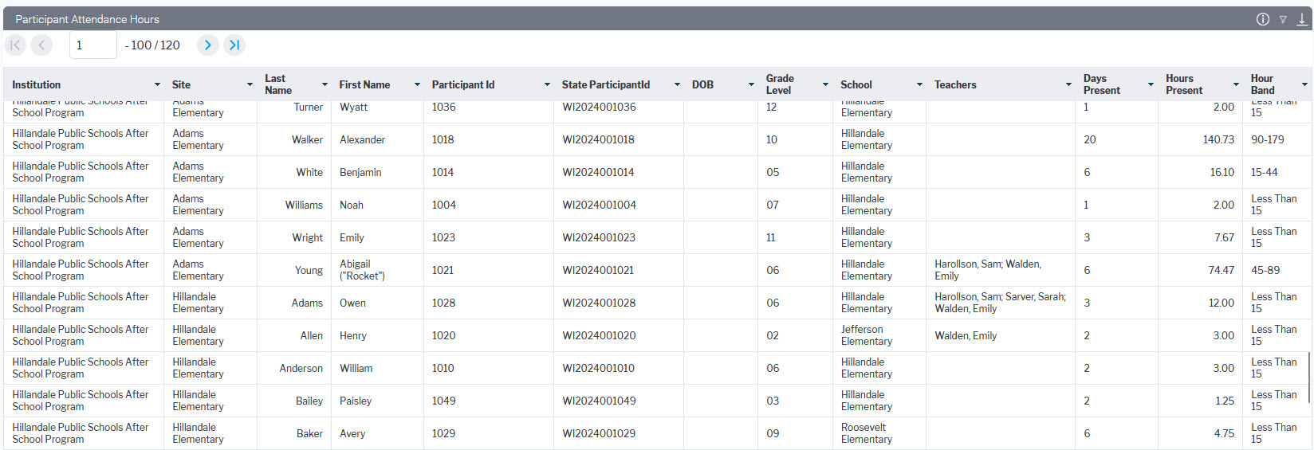Sort by the School column header

pos(856,84)
